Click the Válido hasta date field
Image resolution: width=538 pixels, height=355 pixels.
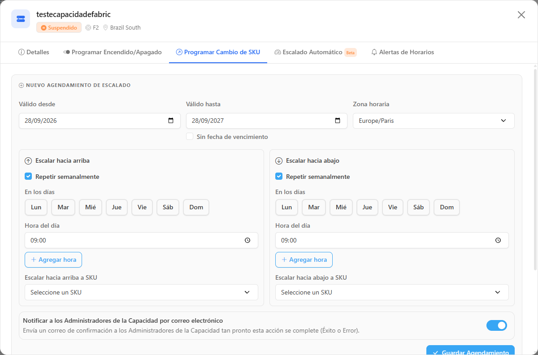click(267, 121)
